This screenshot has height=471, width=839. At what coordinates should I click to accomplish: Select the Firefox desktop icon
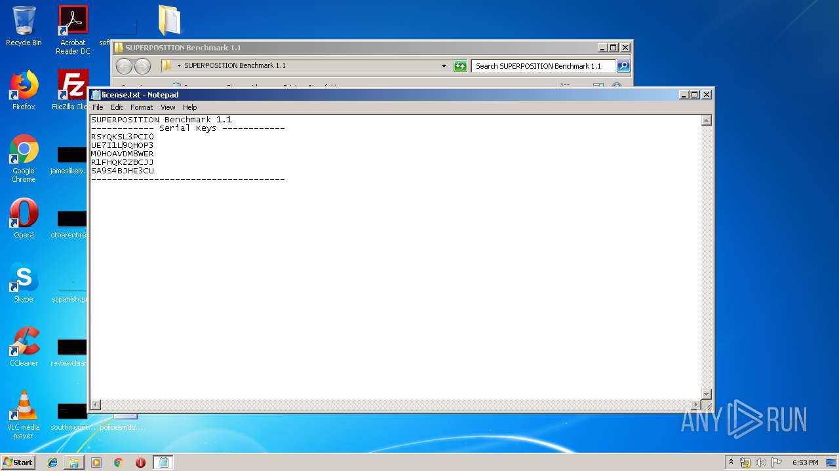tap(24, 90)
